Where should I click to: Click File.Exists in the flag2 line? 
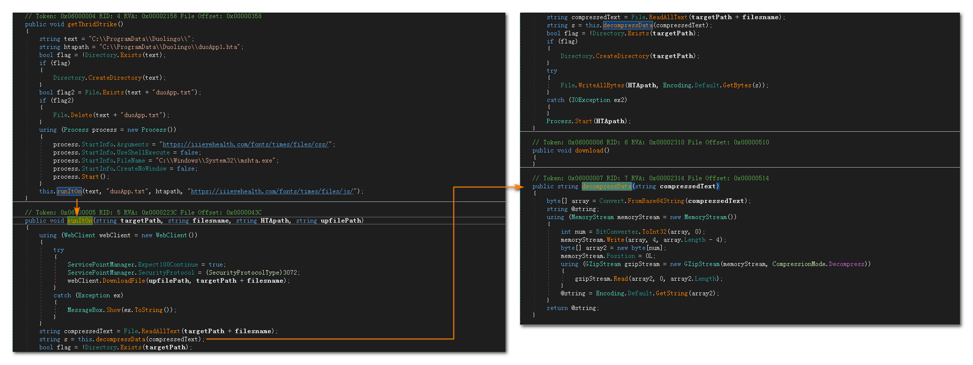(x=104, y=92)
